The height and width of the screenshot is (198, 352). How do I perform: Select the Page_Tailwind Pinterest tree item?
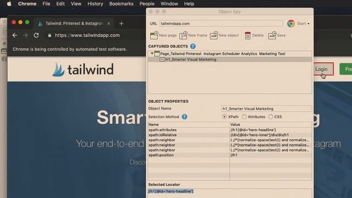[223, 54]
